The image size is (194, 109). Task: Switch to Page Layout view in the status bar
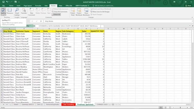tap(166, 107)
